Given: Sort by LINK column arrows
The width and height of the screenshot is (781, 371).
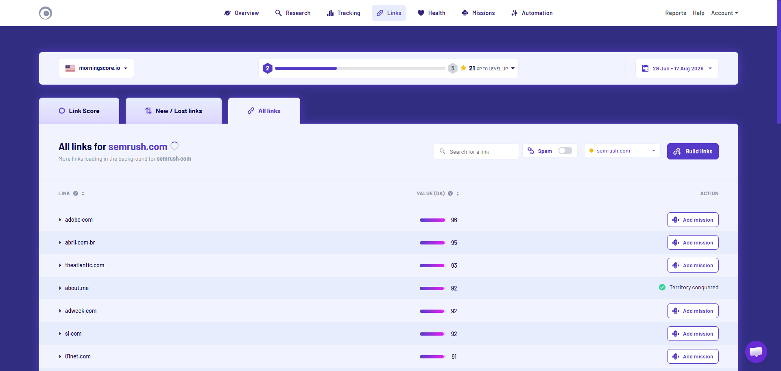Looking at the screenshot, I should pos(83,194).
